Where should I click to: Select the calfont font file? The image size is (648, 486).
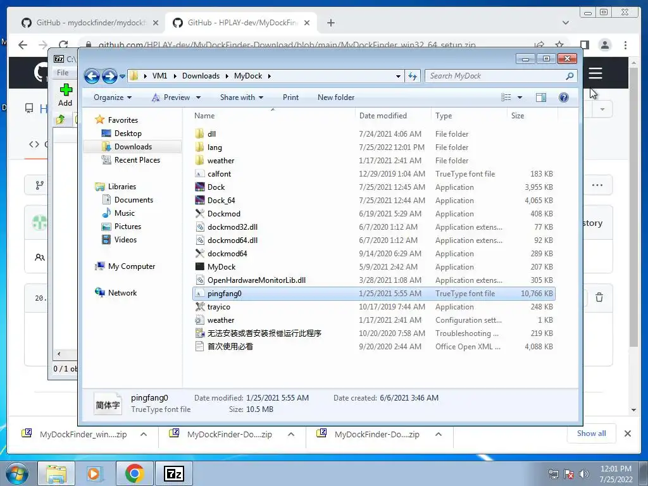point(219,174)
